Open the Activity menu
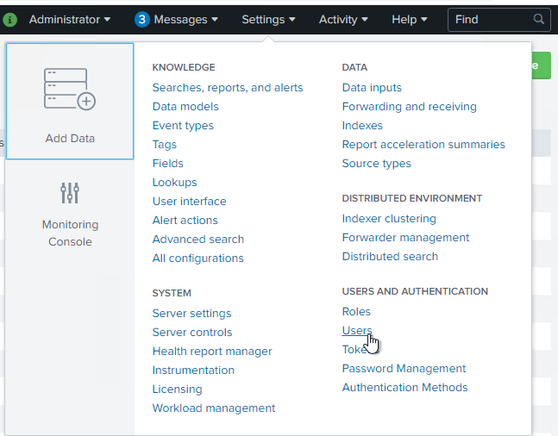 [x=343, y=19]
